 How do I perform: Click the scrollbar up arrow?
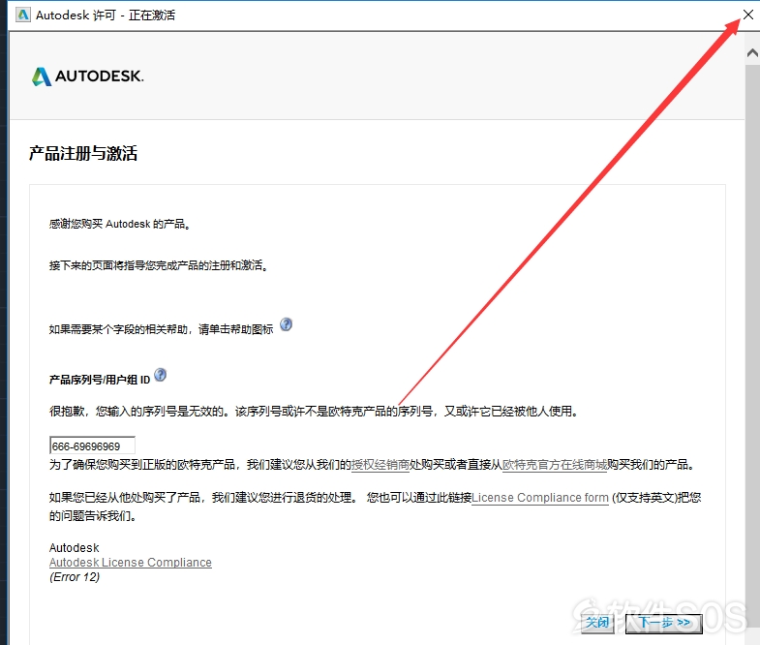tap(752, 52)
